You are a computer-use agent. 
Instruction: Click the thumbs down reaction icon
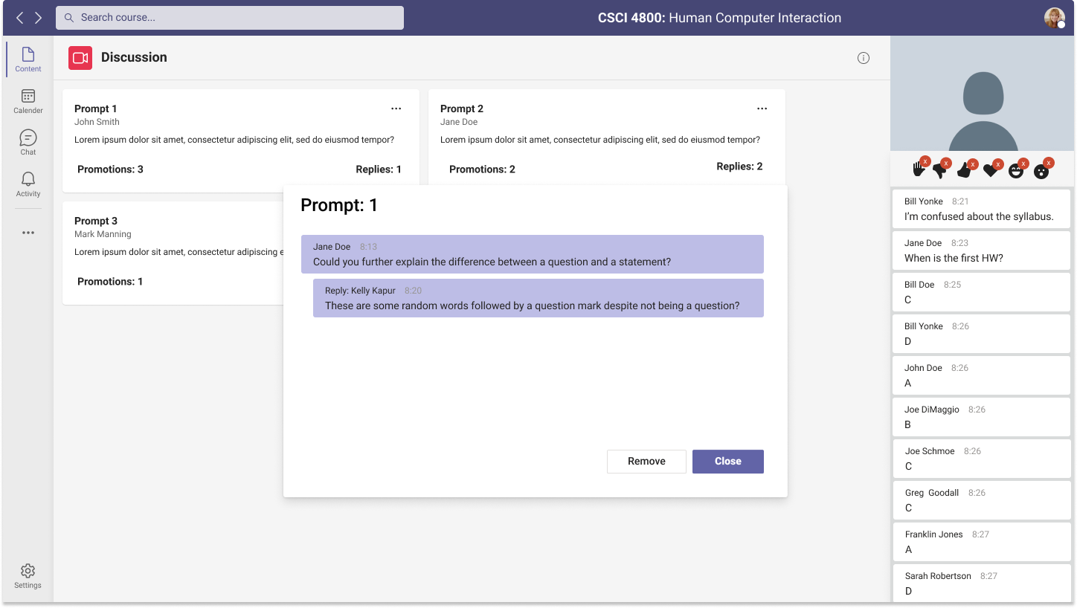939,171
